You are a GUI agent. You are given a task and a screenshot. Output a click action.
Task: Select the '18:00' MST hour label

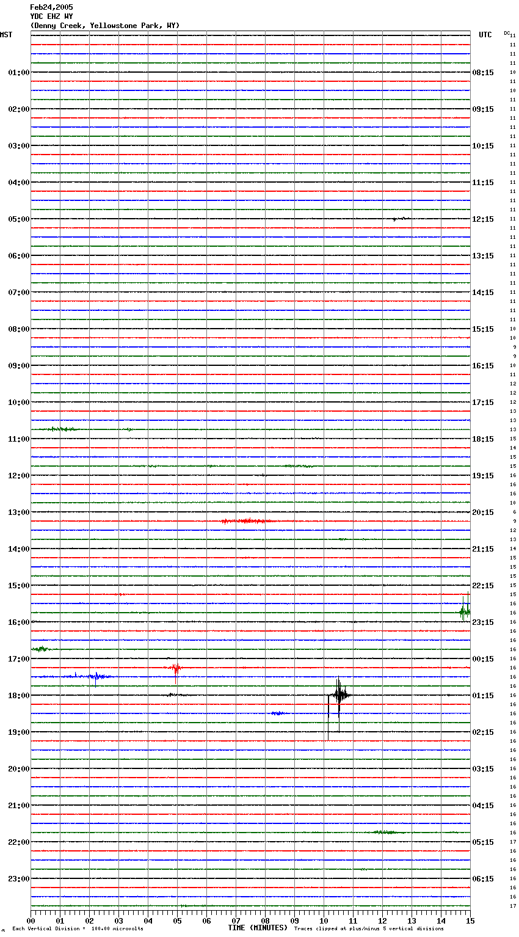click(19, 696)
